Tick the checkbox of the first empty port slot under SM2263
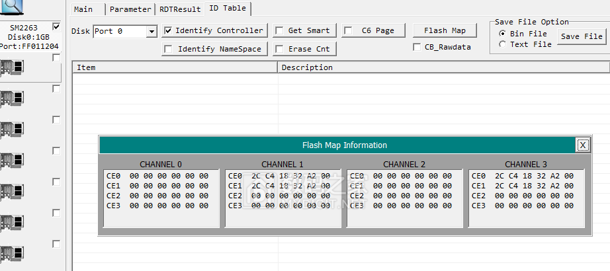The height and width of the screenshot is (271, 610). [x=56, y=58]
